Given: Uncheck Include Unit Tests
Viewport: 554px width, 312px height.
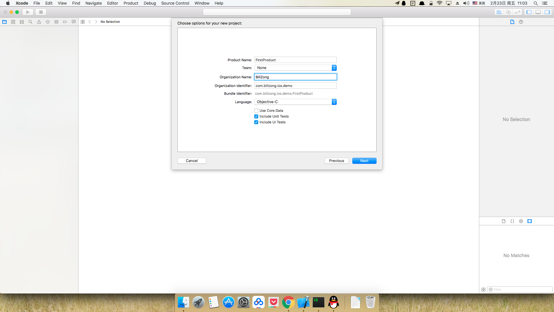Looking at the screenshot, I should 256,116.
